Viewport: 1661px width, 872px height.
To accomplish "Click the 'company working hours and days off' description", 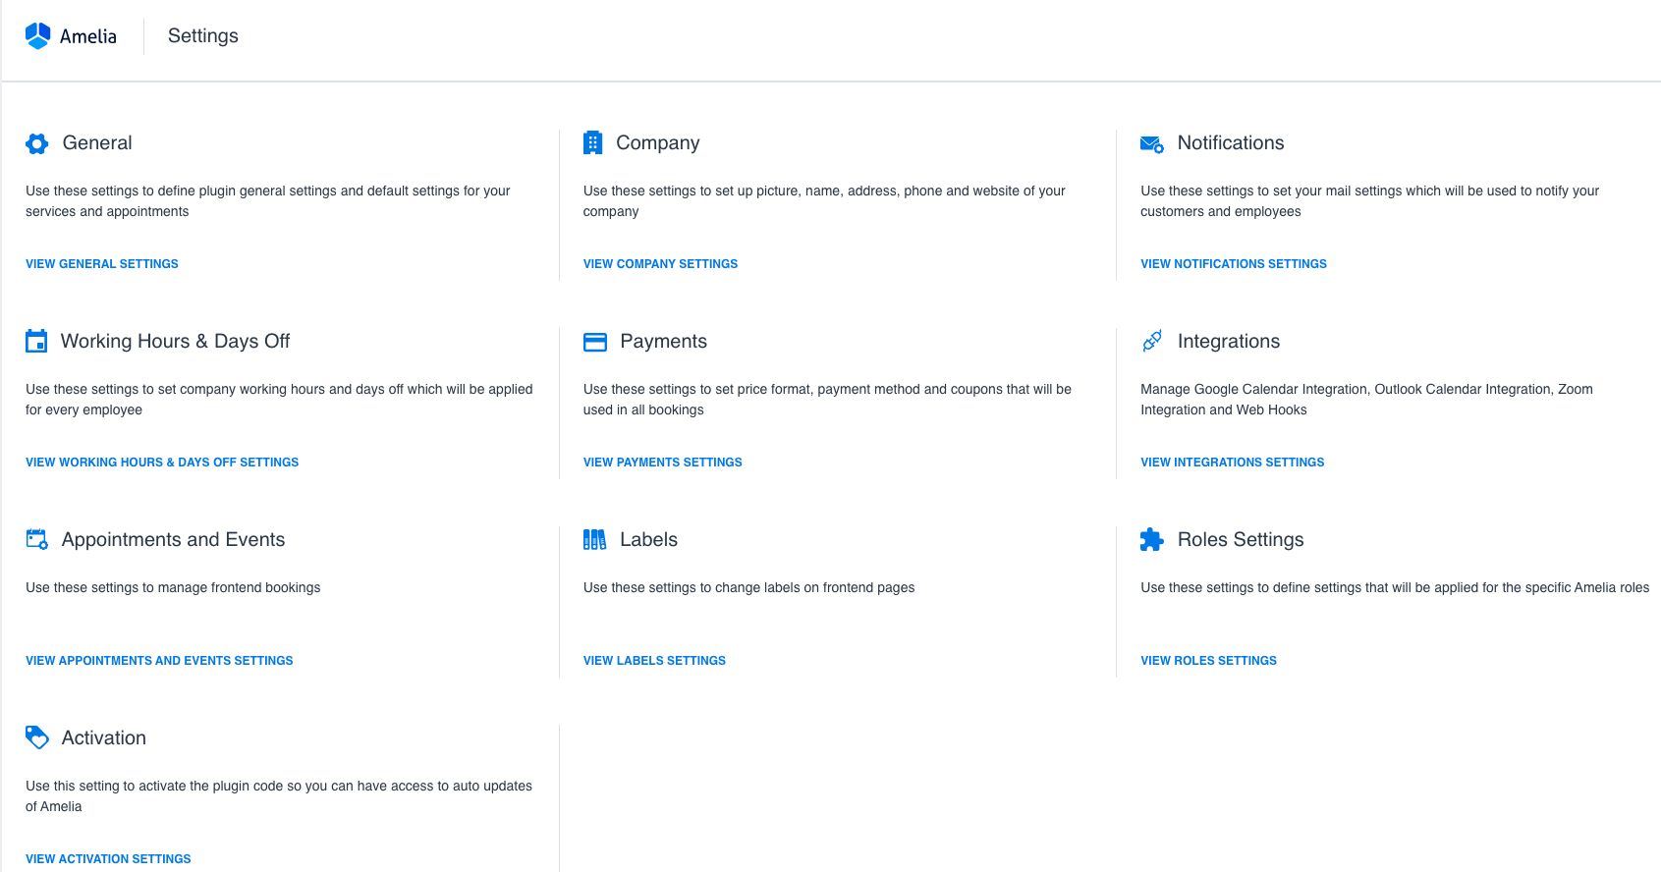I will 279,400.
